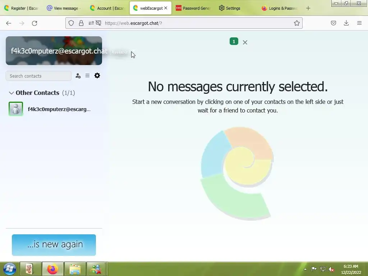This screenshot has width=368, height=276.
Task: Click the tracking protection shield icon
Action: (71, 23)
